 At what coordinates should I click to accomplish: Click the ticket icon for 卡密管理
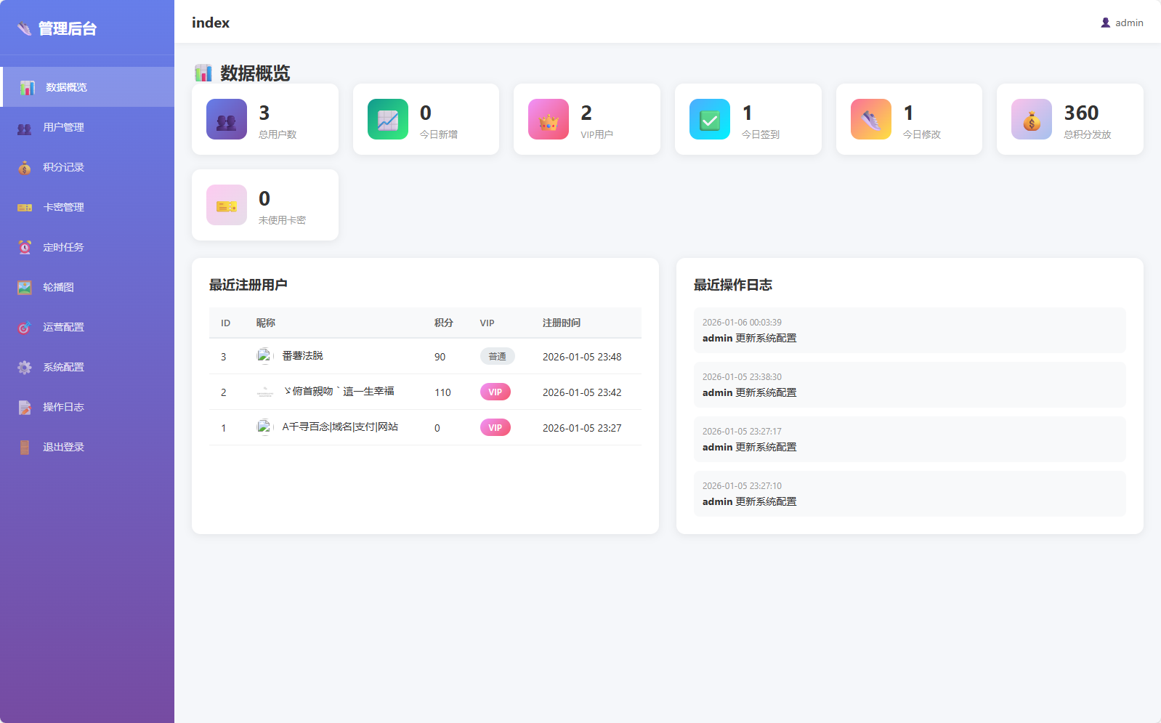point(25,208)
